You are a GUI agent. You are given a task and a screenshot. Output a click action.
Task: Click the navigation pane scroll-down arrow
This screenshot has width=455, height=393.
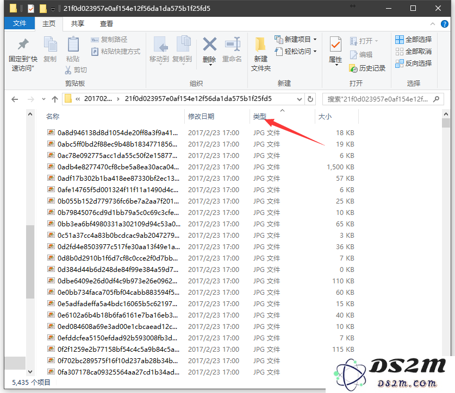[x=30, y=371]
